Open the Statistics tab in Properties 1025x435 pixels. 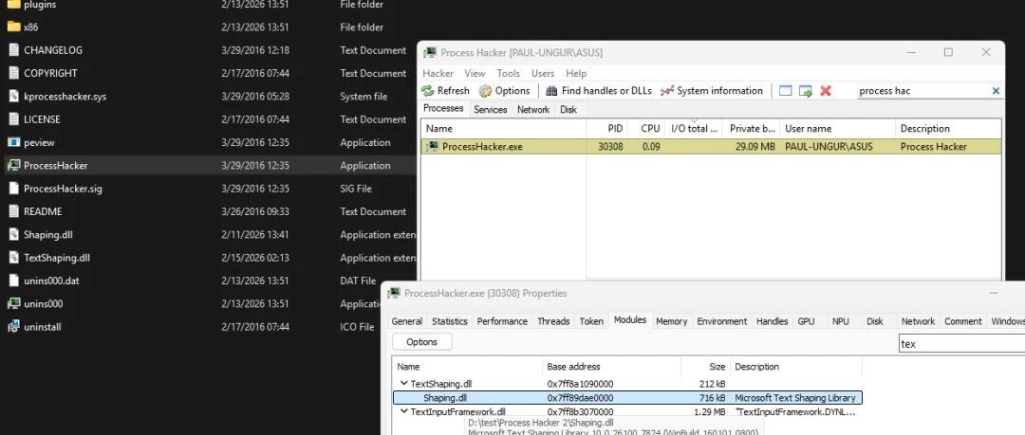(x=450, y=321)
